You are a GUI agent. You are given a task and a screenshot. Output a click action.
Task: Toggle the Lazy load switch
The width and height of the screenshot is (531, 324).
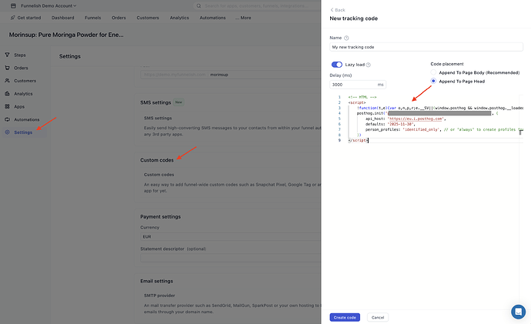point(336,65)
